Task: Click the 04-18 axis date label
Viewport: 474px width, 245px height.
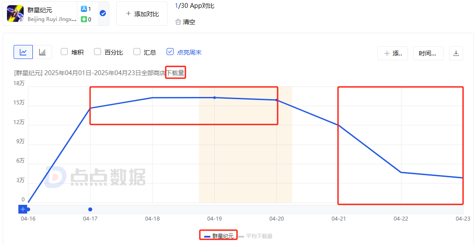Action: pos(152,218)
